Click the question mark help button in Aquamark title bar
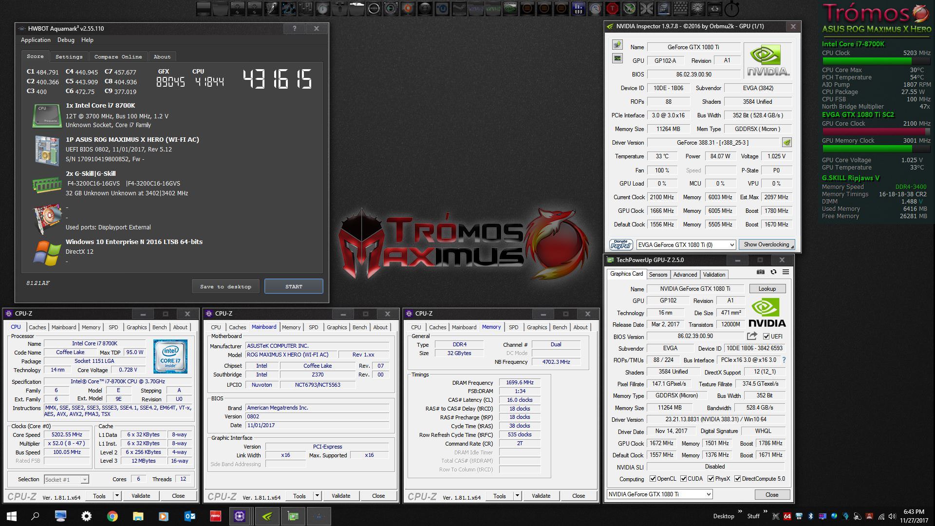This screenshot has width=935, height=526. pos(294,29)
